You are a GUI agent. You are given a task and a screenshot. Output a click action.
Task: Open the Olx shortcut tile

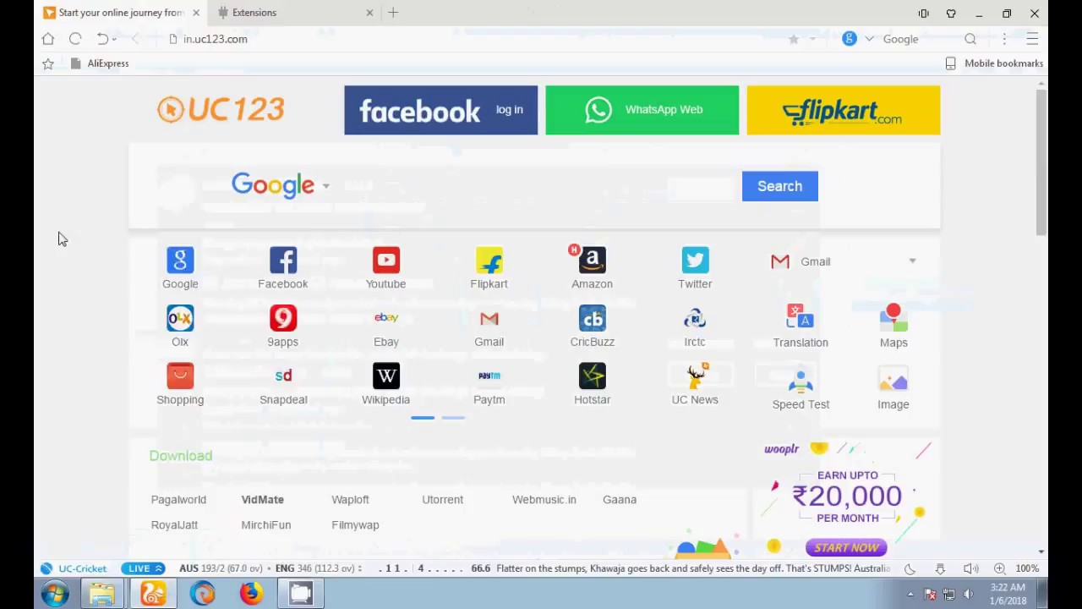(x=180, y=326)
